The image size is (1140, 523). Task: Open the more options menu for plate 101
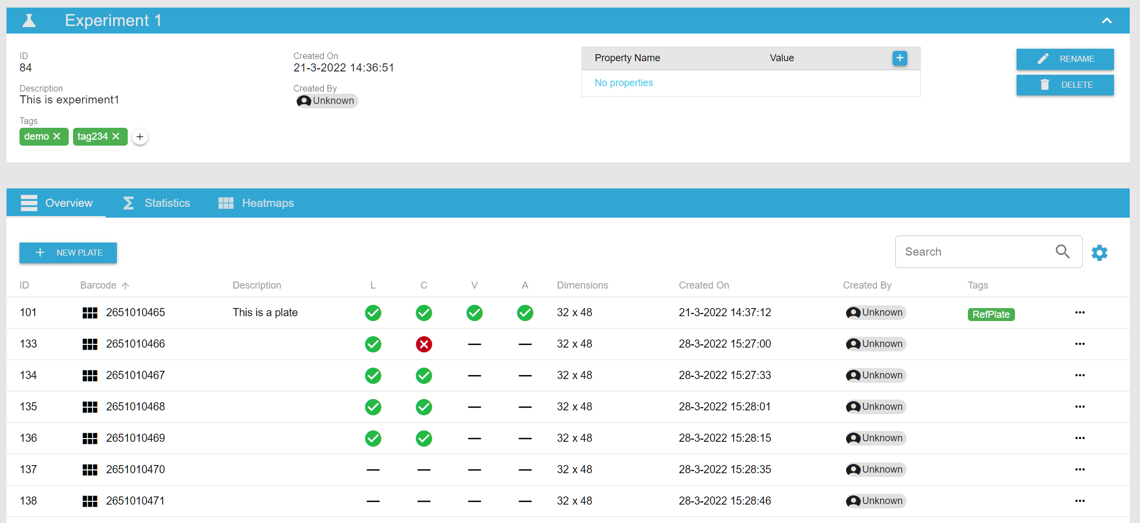[x=1080, y=312]
